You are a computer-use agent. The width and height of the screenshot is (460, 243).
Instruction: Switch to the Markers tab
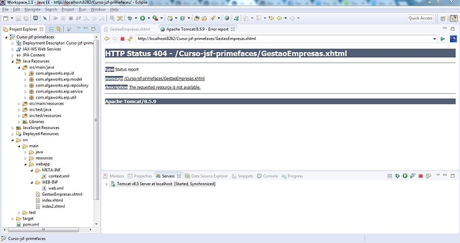coord(113,176)
